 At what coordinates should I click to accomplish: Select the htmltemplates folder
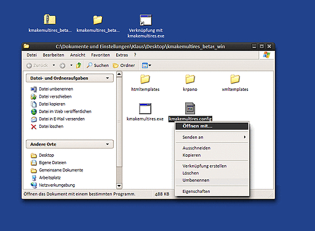(x=145, y=83)
